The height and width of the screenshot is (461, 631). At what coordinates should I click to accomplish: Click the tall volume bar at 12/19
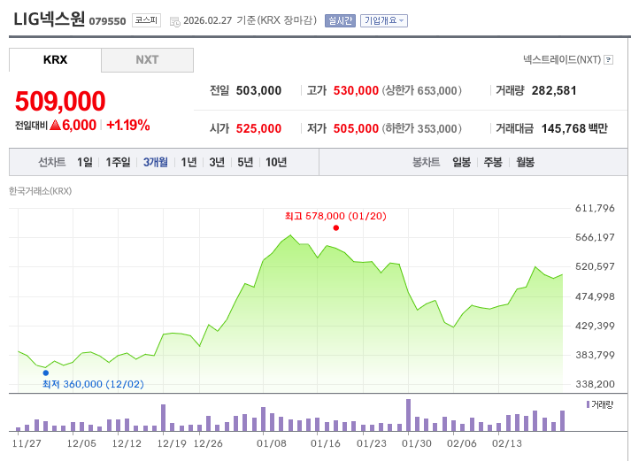pos(164,418)
